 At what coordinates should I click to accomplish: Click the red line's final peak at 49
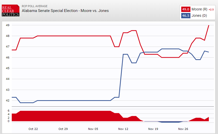pyautogui.click(x=209, y=25)
